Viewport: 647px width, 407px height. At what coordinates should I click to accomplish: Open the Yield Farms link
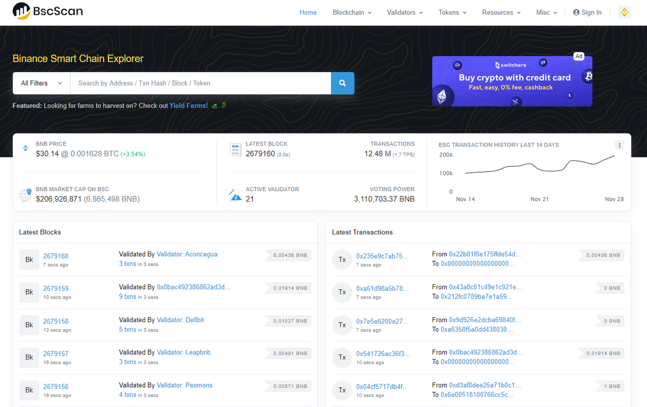pos(189,106)
